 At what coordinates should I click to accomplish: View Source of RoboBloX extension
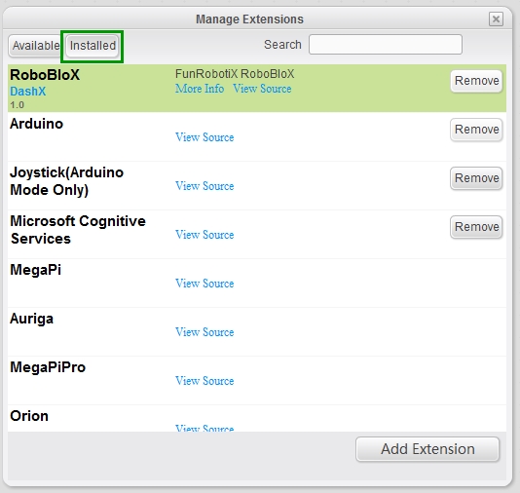(262, 89)
